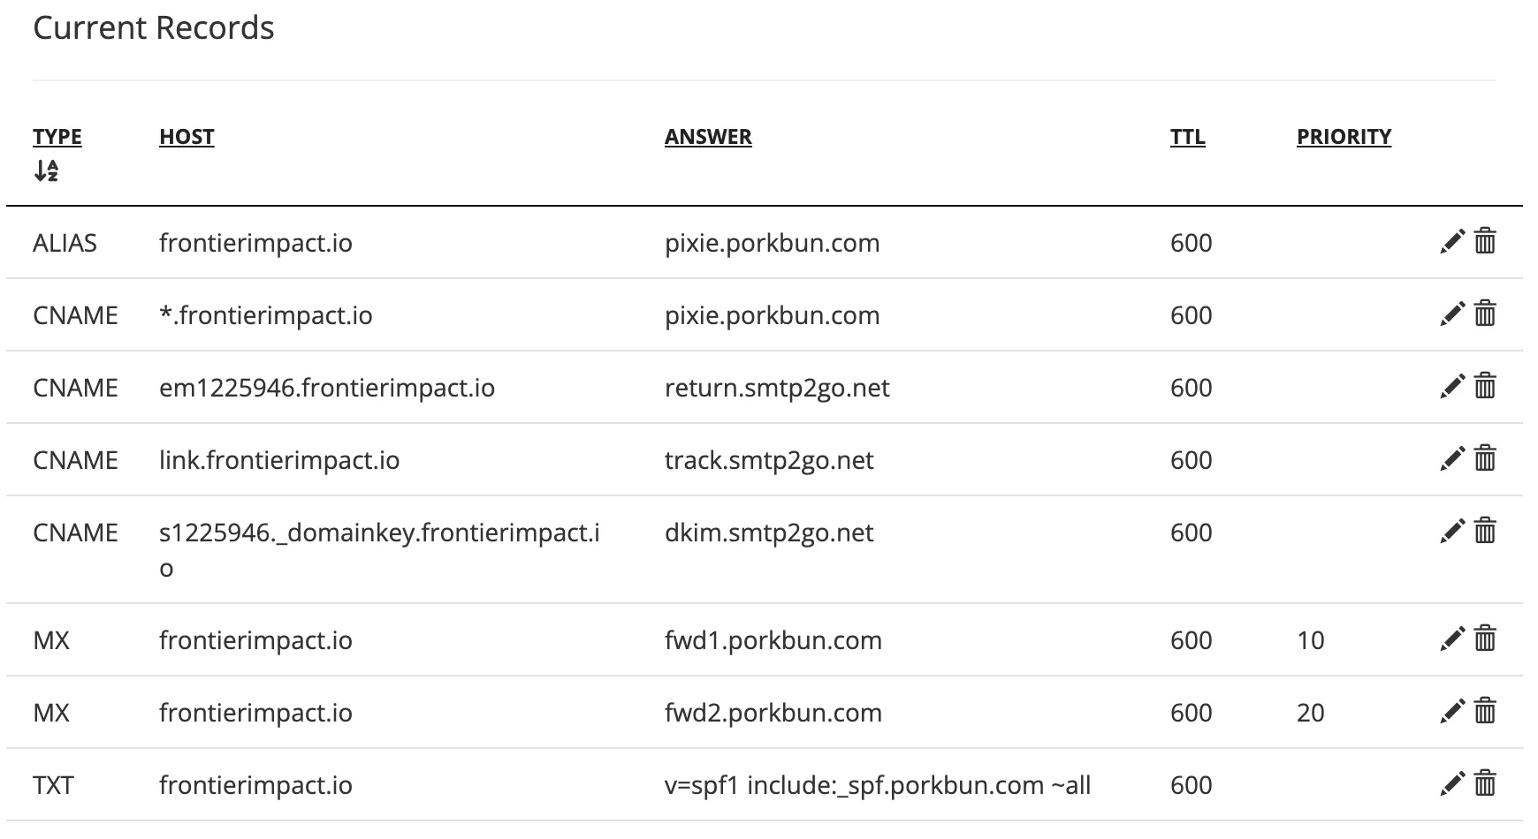Sort records by HOST column
This screenshot has height=839, width=1538.
coord(187,137)
